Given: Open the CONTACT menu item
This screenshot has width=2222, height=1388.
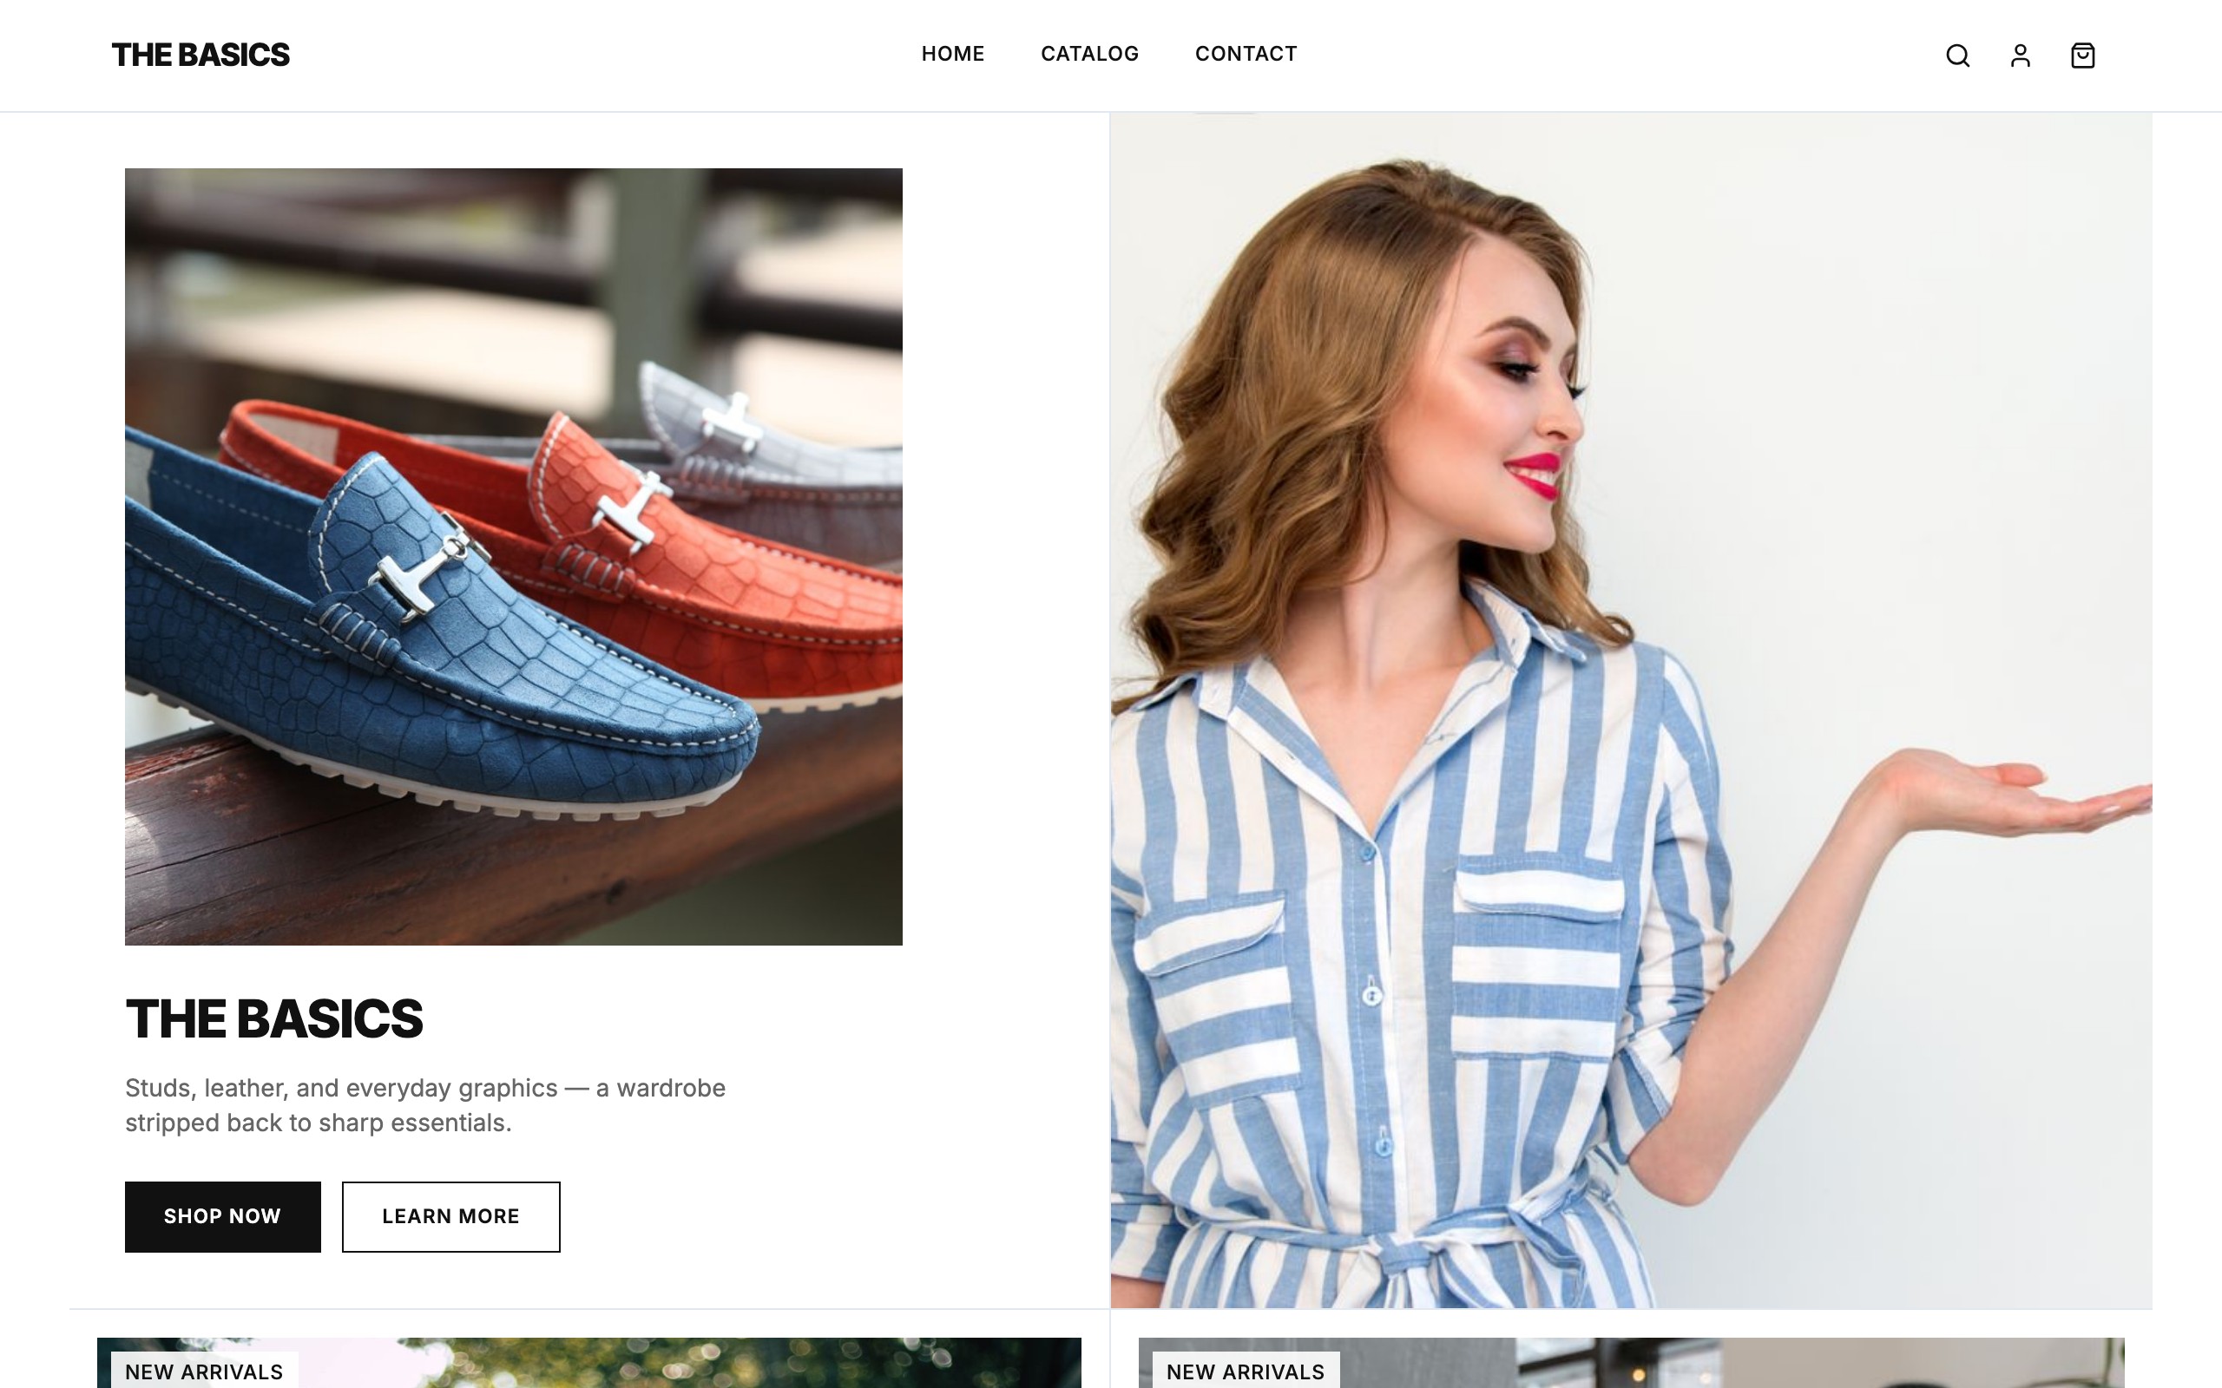Looking at the screenshot, I should (x=1246, y=54).
